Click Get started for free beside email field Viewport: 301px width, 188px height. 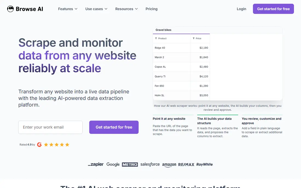[x=114, y=127]
